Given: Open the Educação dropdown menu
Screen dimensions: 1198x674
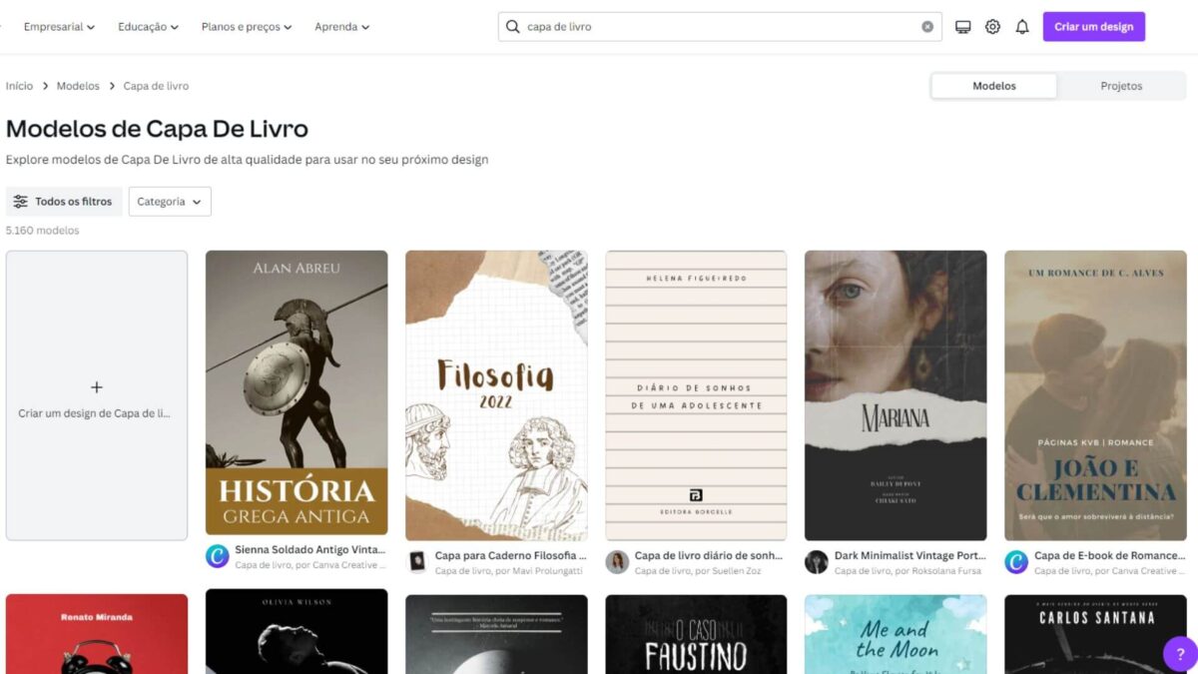Looking at the screenshot, I should pyautogui.click(x=148, y=27).
